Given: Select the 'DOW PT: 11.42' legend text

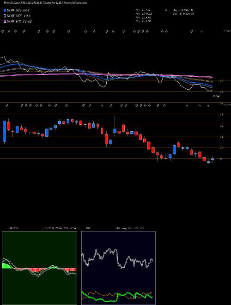Looking at the screenshot, I should 19,21.
